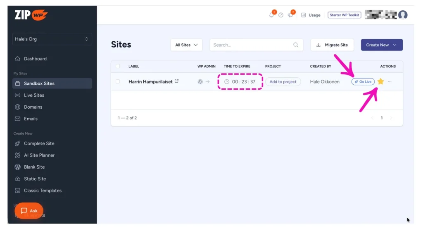Click the Harrin Hampurilaiset site label

tap(150, 82)
